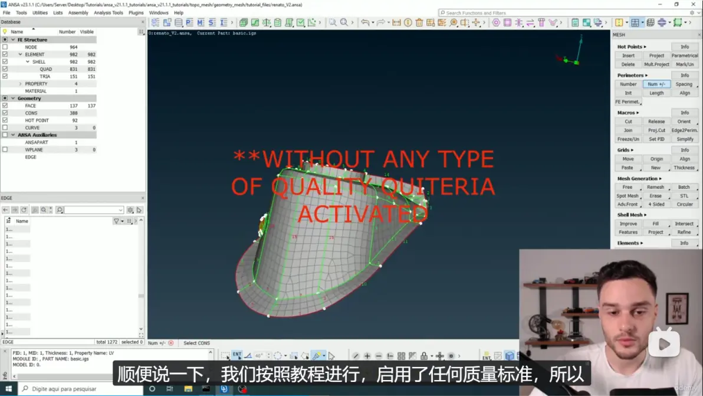Click the measure distance icon
Image resolution: width=703 pixels, height=396 pixels.
tap(396, 22)
